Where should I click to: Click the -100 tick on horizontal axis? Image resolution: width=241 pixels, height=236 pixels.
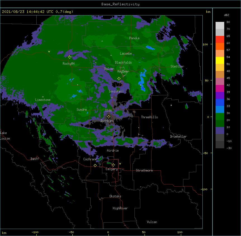click(35, 232)
